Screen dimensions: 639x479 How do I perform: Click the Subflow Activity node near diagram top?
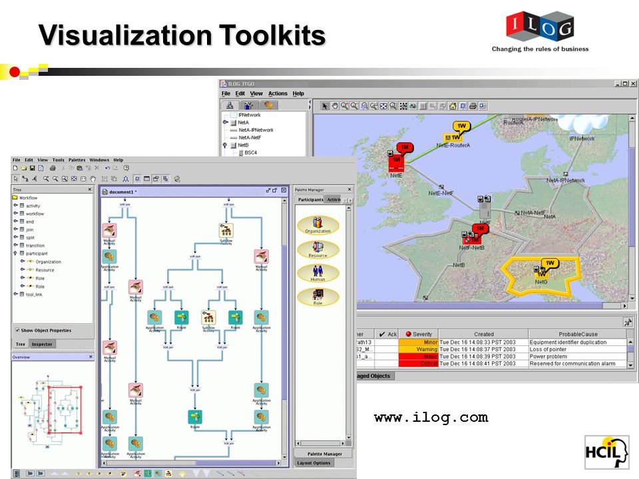(x=226, y=231)
